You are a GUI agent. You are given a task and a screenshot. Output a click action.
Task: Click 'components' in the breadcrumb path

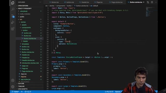[60, 6]
